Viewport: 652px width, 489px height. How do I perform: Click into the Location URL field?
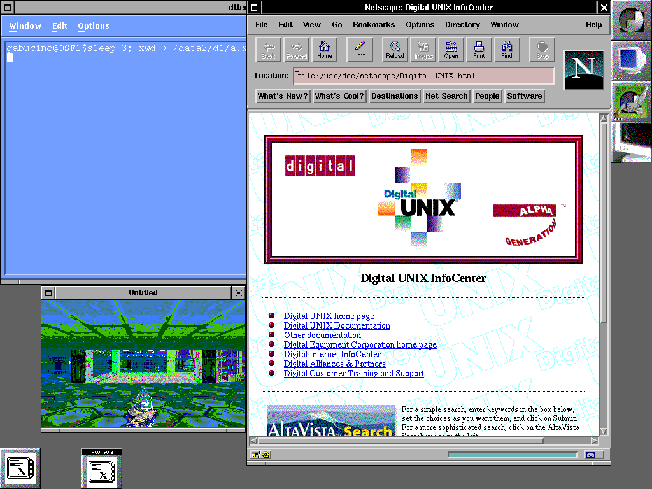point(423,76)
